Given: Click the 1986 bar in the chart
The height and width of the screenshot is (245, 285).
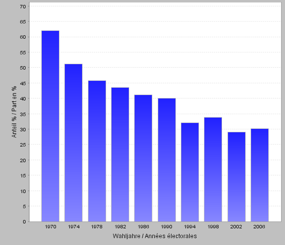Looking at the screenshot, I should coord(143,158).
